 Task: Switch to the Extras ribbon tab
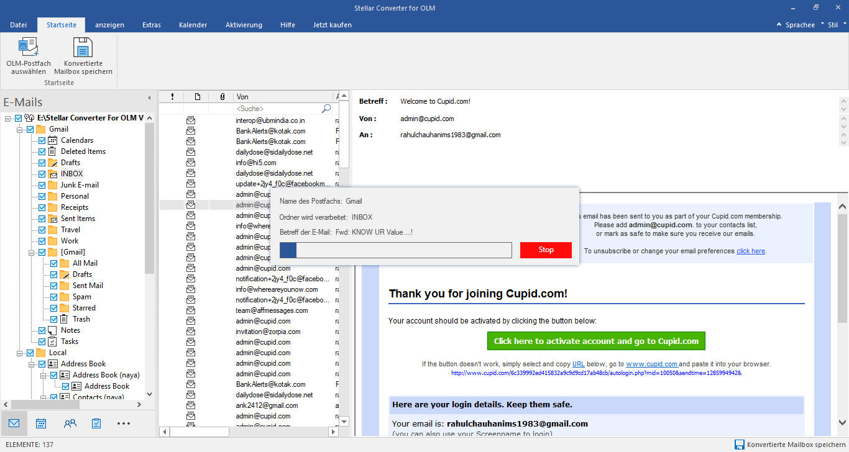click(x=151, y=25)
